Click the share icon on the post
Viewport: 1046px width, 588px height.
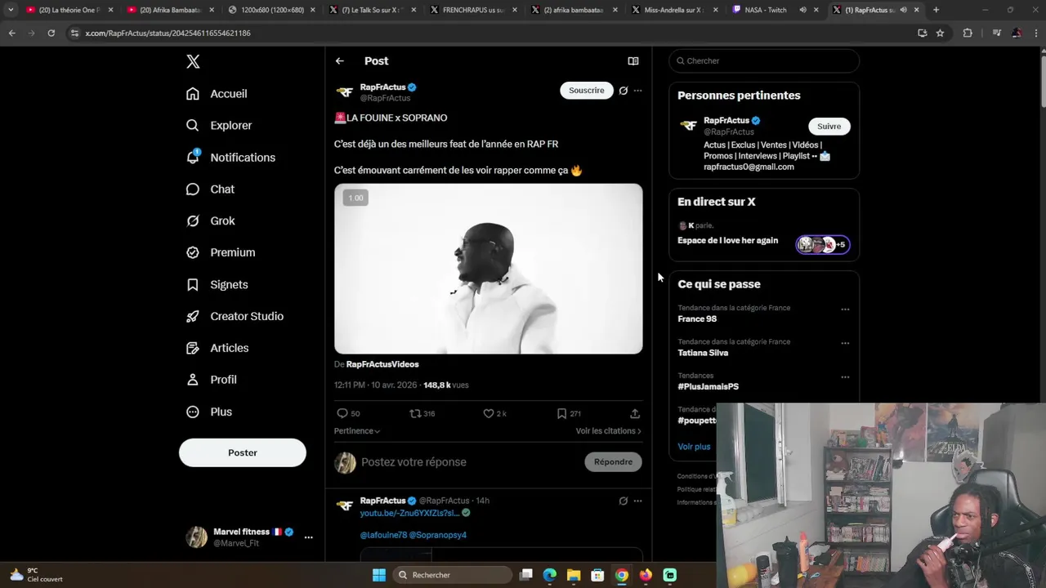(x=635, y=414)
